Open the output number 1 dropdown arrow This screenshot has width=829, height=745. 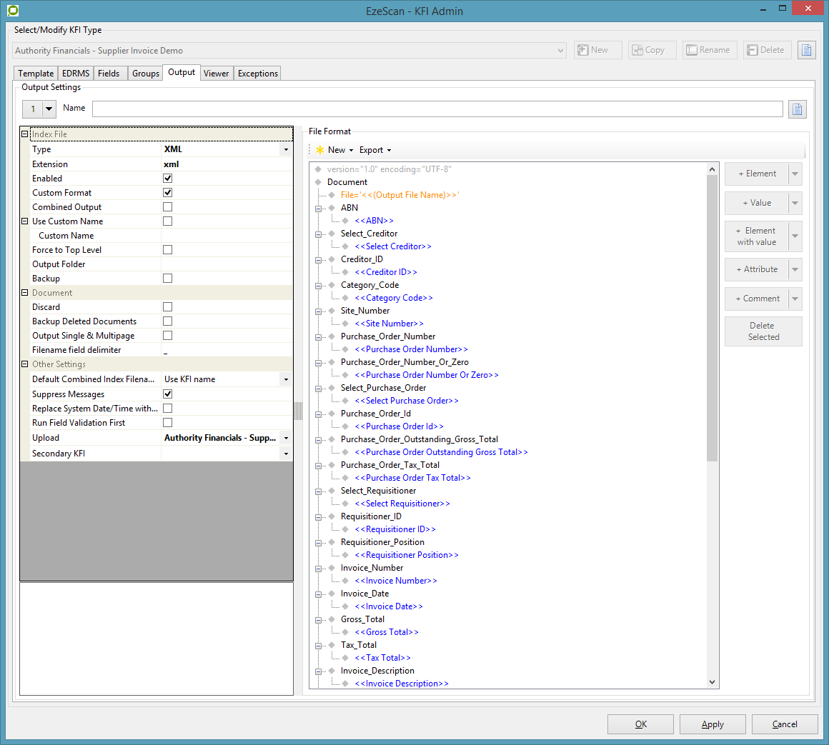49,109
